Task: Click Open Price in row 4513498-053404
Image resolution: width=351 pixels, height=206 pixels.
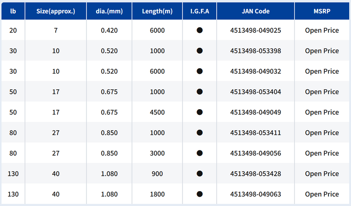Action: [322, 92]
